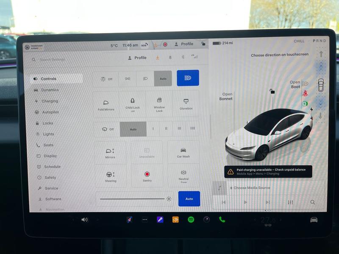Open the Glovebox control
The height and width of the screenshot is (254, 339).
185,104
